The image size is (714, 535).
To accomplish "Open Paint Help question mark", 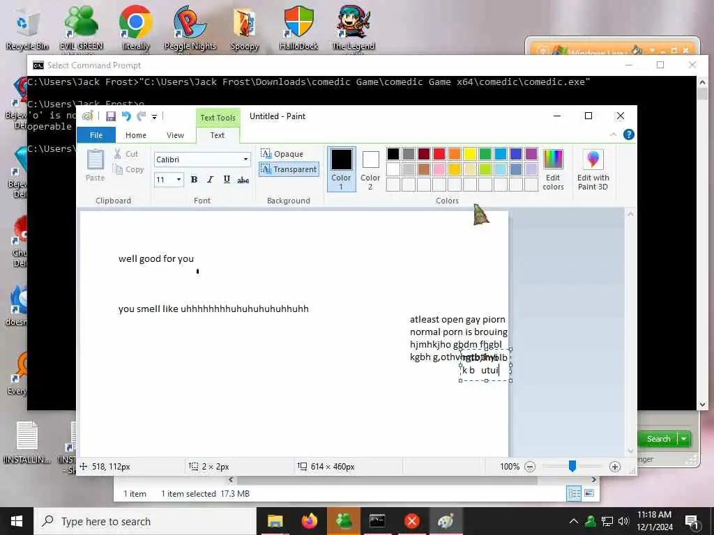I will point(628,134).
